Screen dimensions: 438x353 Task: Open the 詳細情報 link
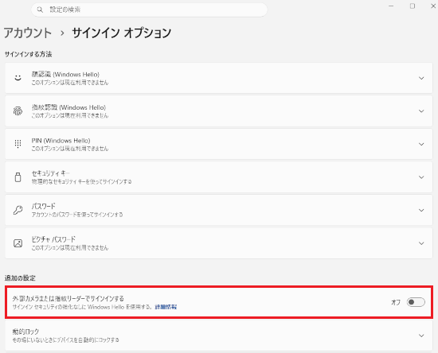(x=166, y=307)
